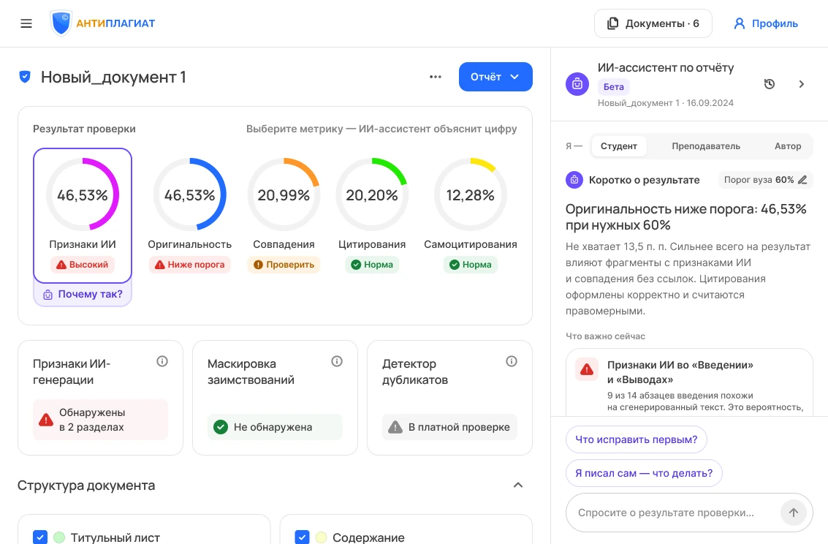The image size is (828, 544).
Task: Uncheck the Титульный лист checkbox
Action: click(40, 537)
